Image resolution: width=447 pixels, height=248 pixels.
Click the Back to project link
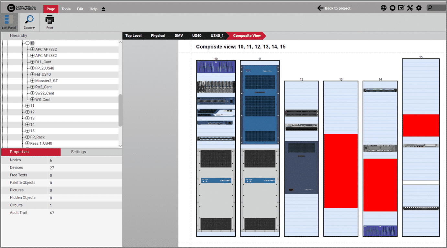tap(334, 8)
